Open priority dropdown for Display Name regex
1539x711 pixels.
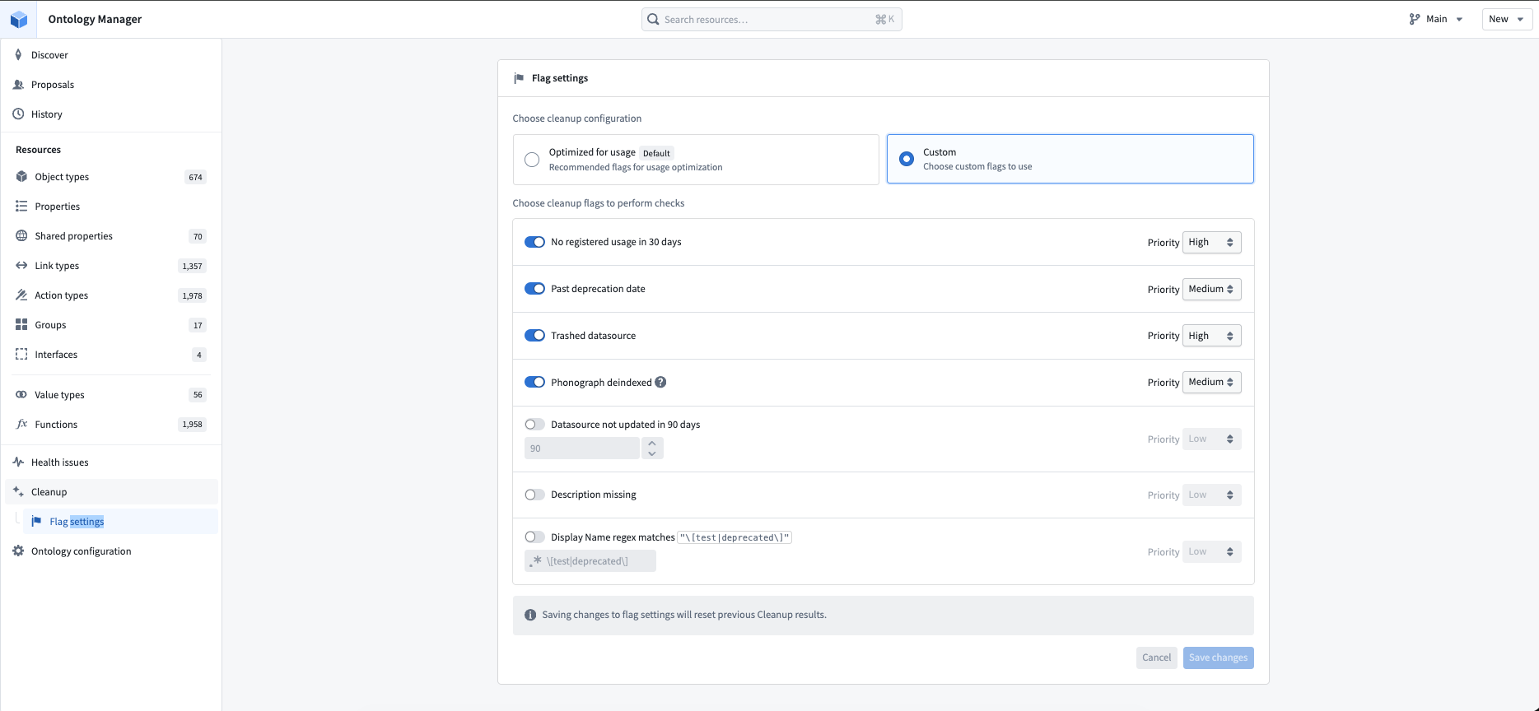click(1211, 552)
